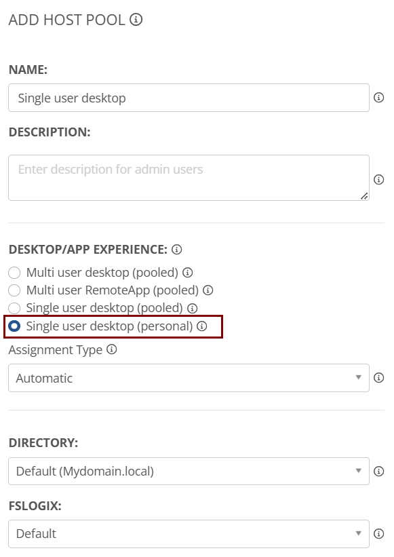Select Single user desktop (personal) radio
This screenshot has height=557, width=394.
(14, 326)
